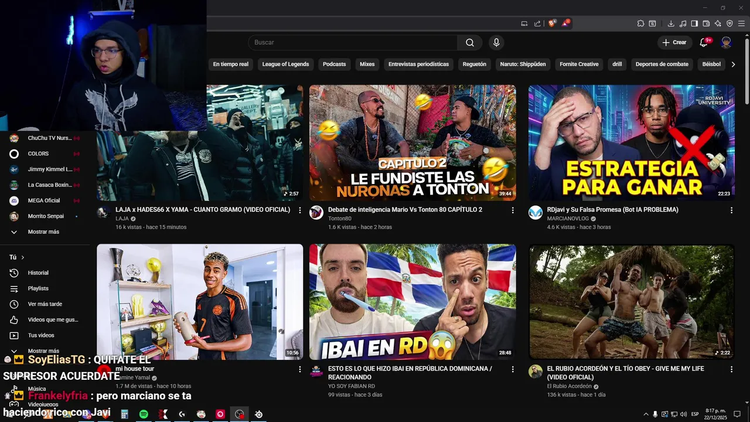Image resolution: width=750 pixels, height=422 pixels.
Task: Select the Naruto: Shippūden chip
Action: [523, 64]
